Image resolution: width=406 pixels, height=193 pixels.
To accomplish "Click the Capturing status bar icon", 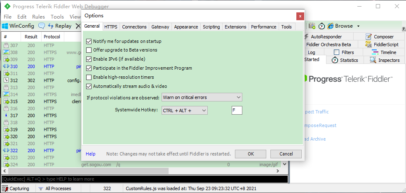I will click(5, 188).
